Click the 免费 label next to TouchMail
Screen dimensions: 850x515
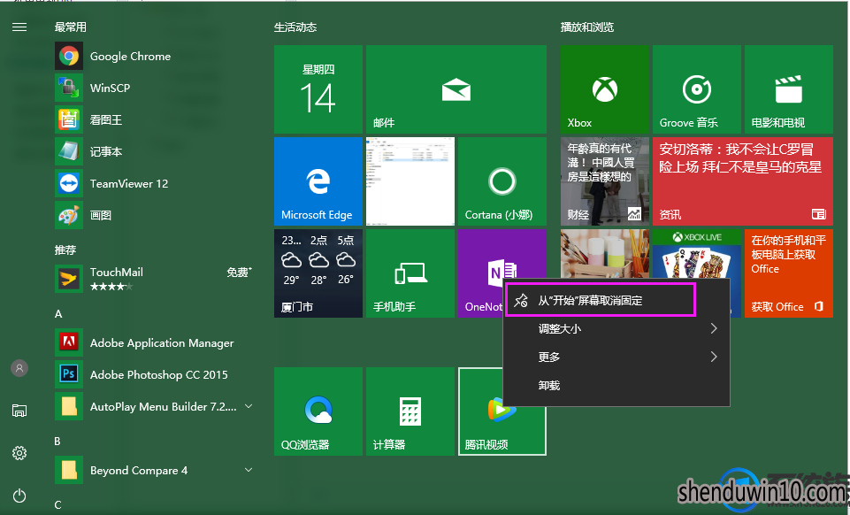(239, 273)
